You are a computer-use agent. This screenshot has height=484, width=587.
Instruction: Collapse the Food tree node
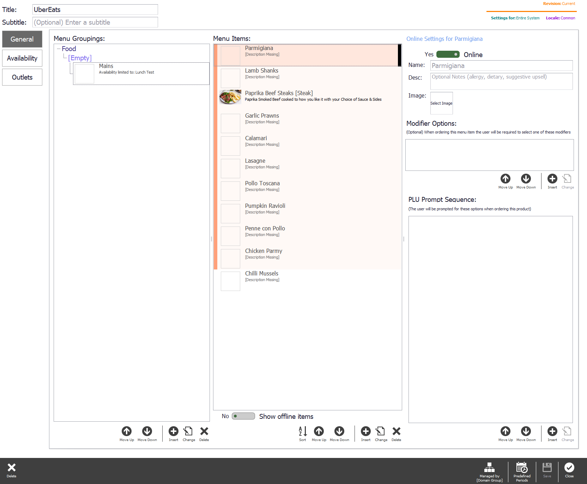(59, 49)
